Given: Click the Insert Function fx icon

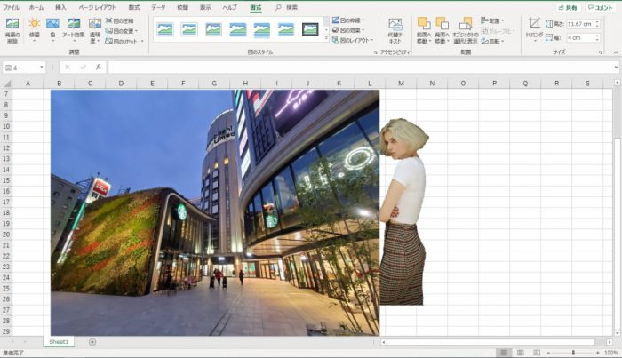Looking at the screenshot, I should click(x=98, y=68).
